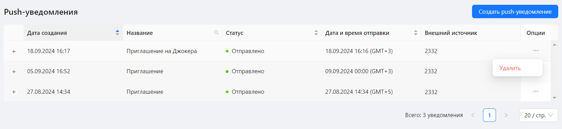Open options ellipsis for Приглашение на Джокера row

536,51
